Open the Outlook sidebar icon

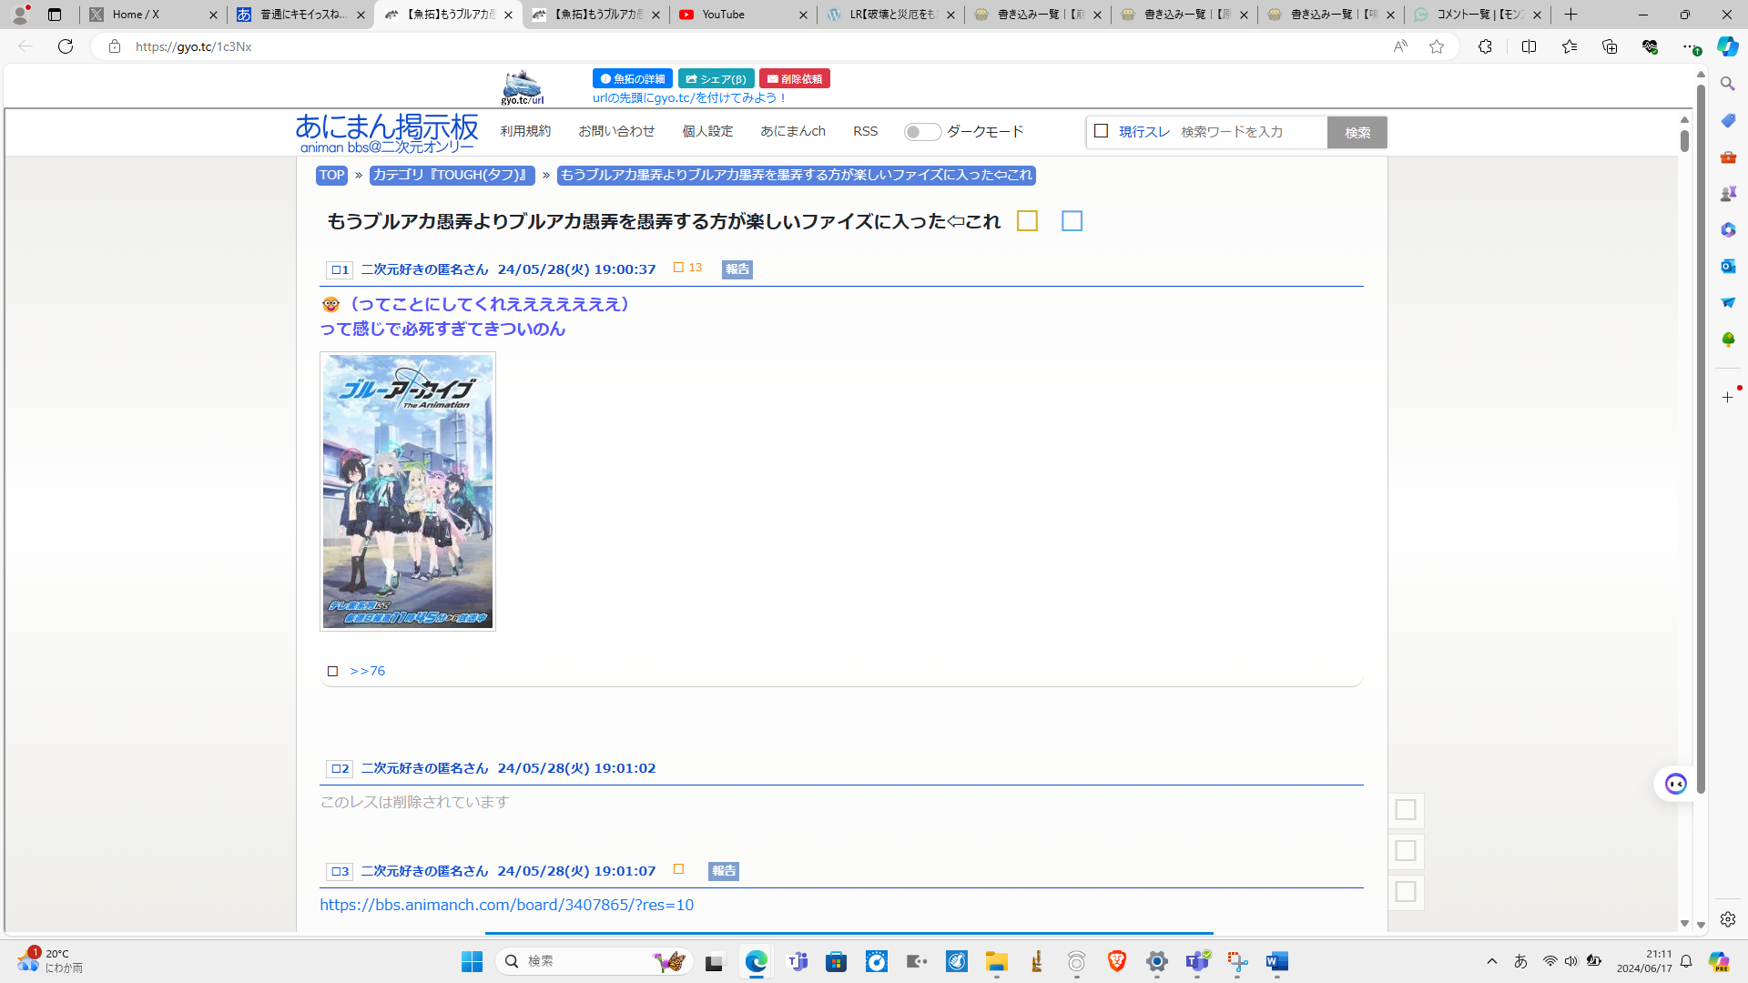1728,266
